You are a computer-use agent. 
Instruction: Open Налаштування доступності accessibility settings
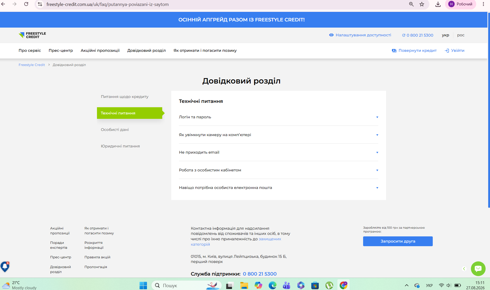tap(360, 35)
